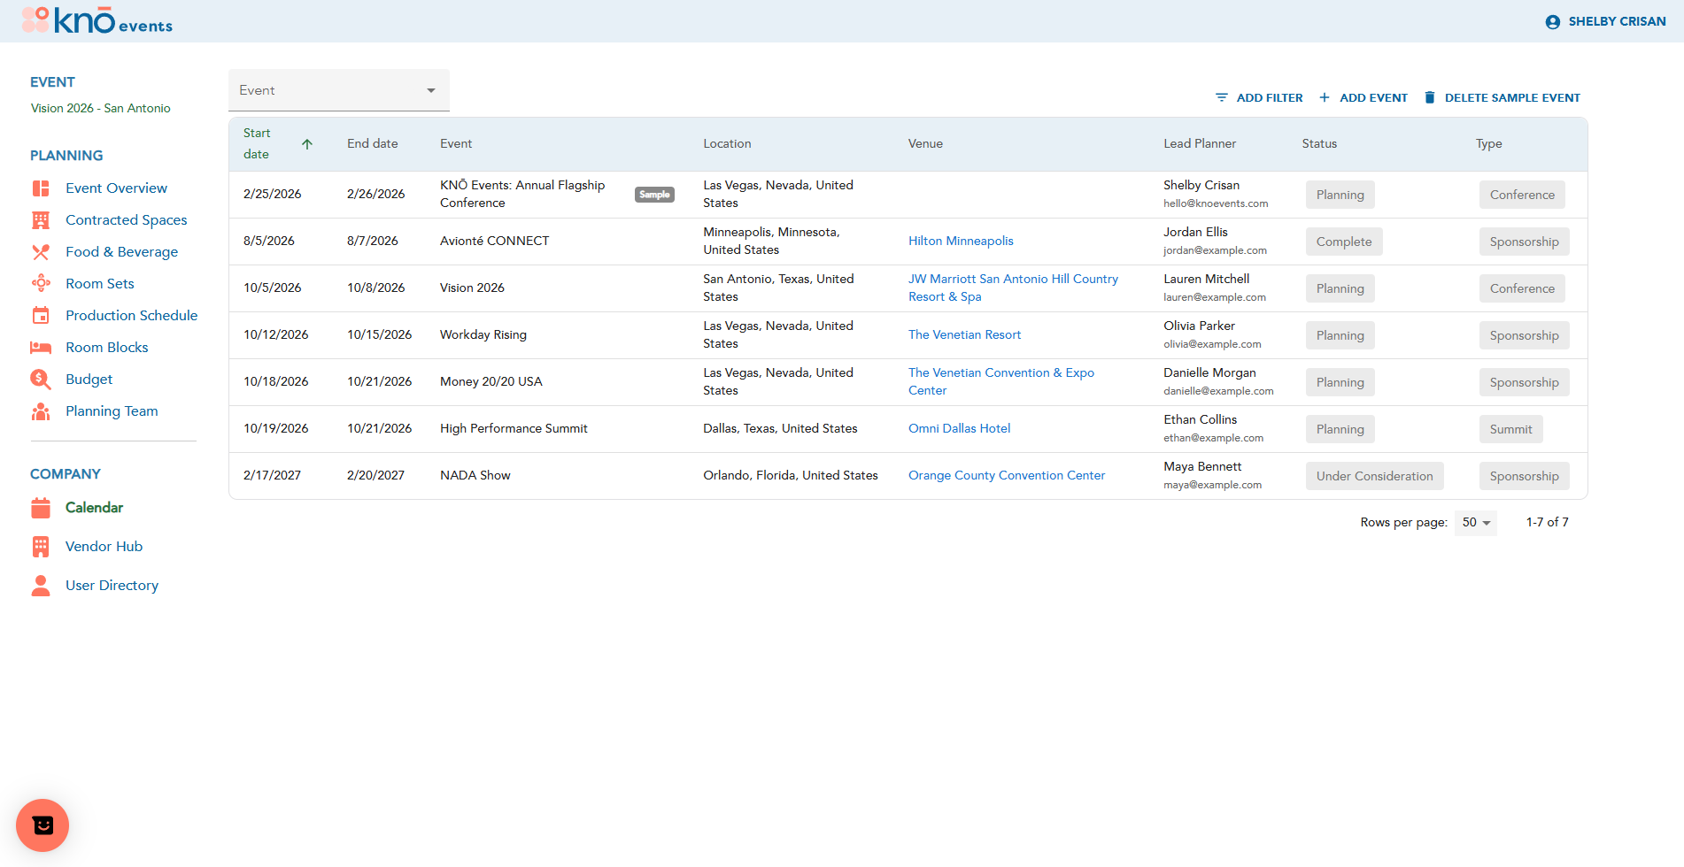
Task: Click the KNO events logo
Action: tap(97, 20)
